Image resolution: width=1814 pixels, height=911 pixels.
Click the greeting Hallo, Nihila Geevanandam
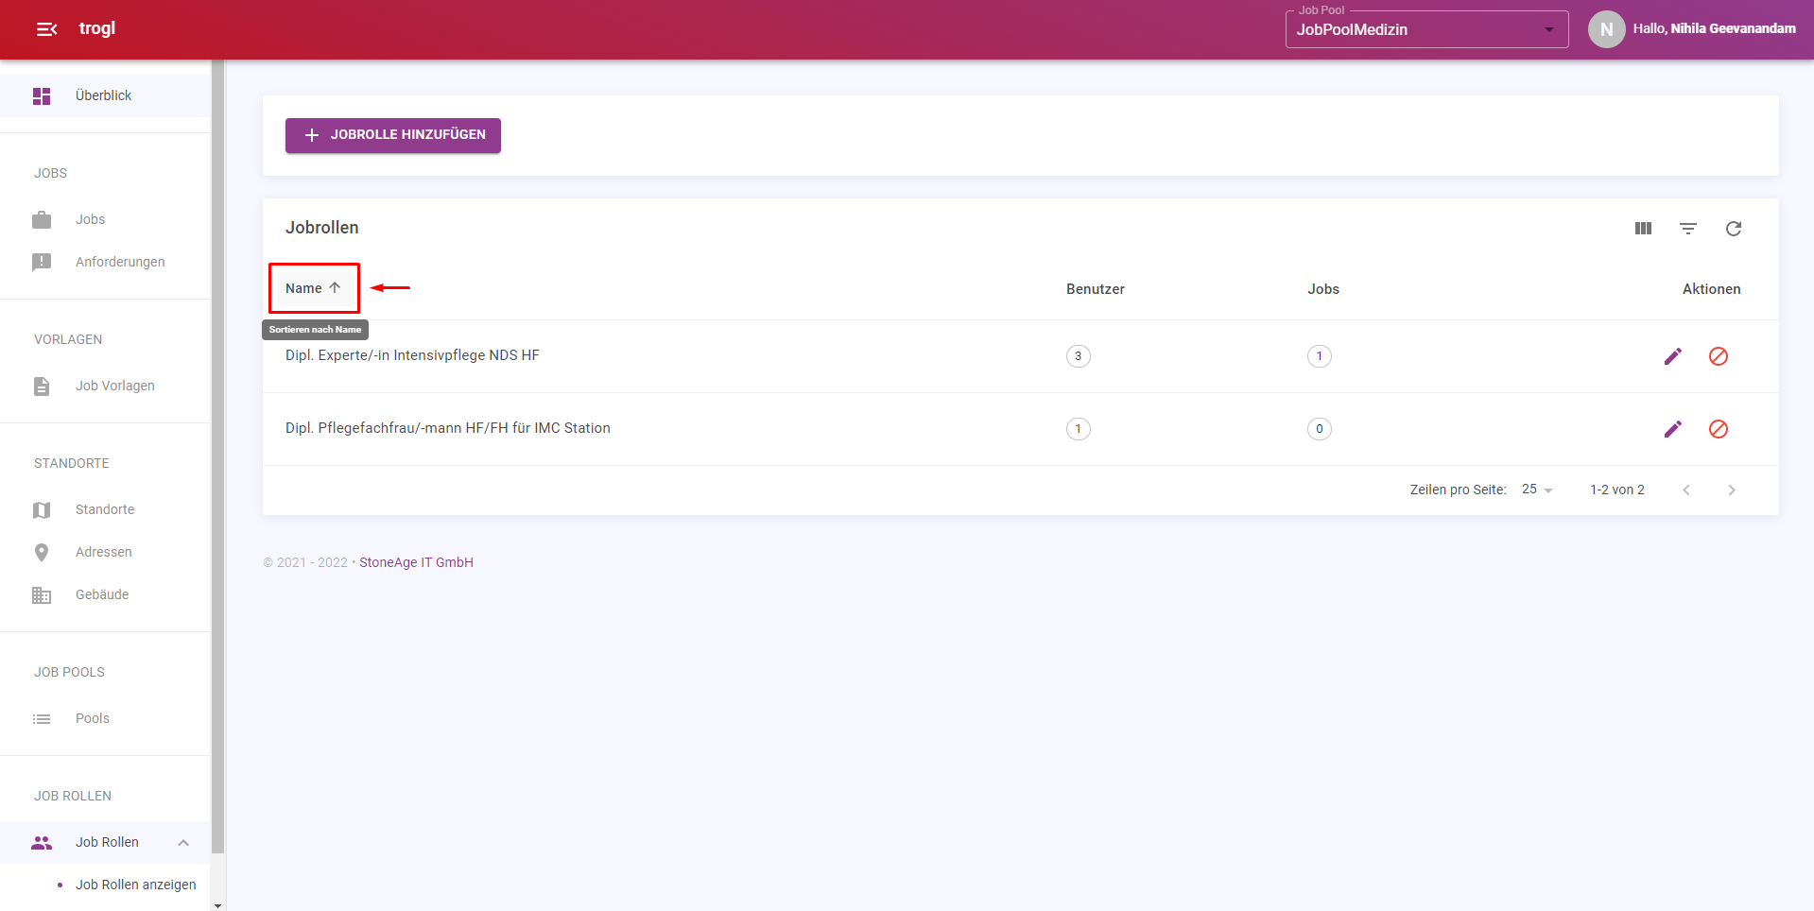pyautogui.click(x=1714, y=28)
